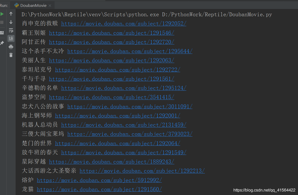Click the movie title 三傻大闹宝莱坞

point(43,134)
